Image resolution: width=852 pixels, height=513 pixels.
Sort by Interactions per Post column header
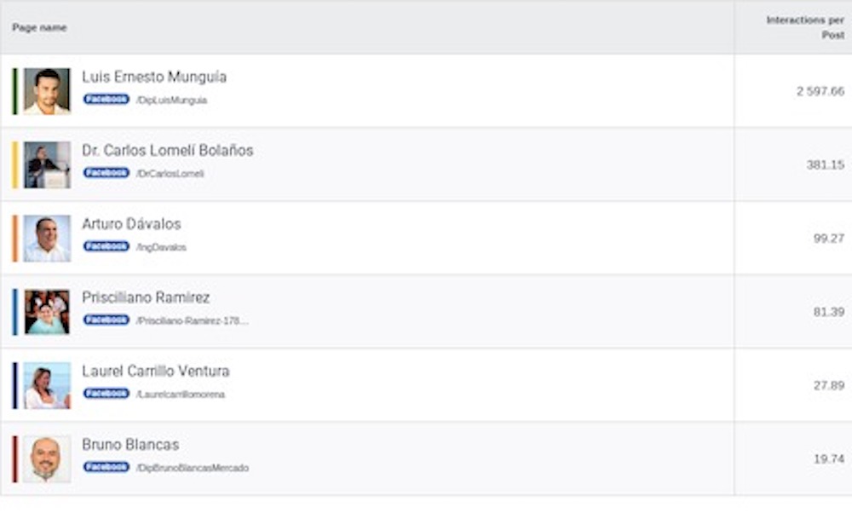point(804,27)
